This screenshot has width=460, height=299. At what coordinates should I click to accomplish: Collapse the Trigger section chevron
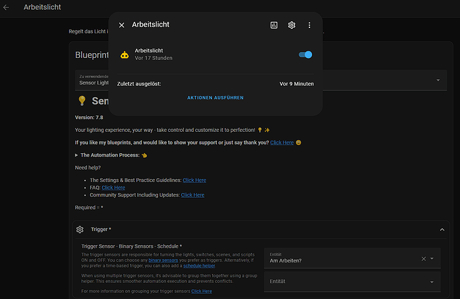(x=442, y=230)
